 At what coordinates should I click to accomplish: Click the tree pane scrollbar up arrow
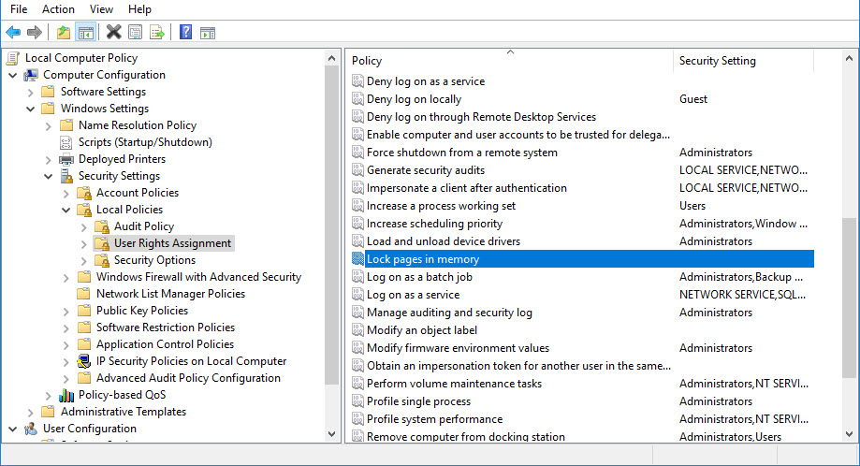click(331, 58)
